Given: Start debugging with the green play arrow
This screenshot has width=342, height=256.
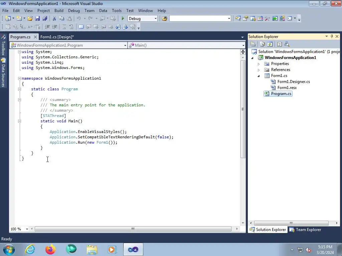Looking at the screenshot, I should [x=123, y=19].
